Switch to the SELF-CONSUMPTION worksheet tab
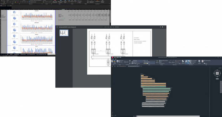The height and width of the screenshot is (117, 222). (x=31, y=54)
